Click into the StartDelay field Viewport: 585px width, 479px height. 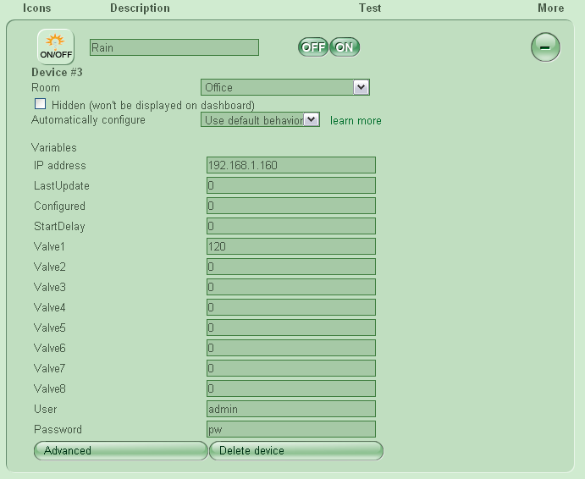pyautogui.click(x=290, y=226)
